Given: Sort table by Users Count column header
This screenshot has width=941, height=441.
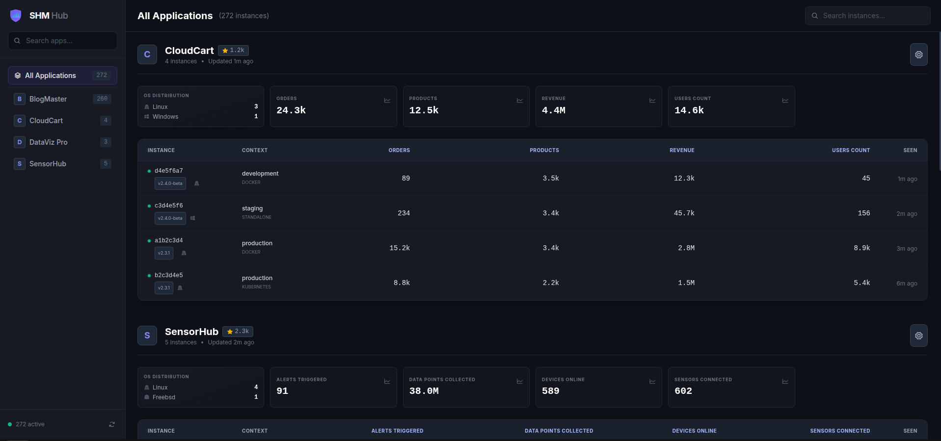Looking at the screenshot, I should (850, 150).
